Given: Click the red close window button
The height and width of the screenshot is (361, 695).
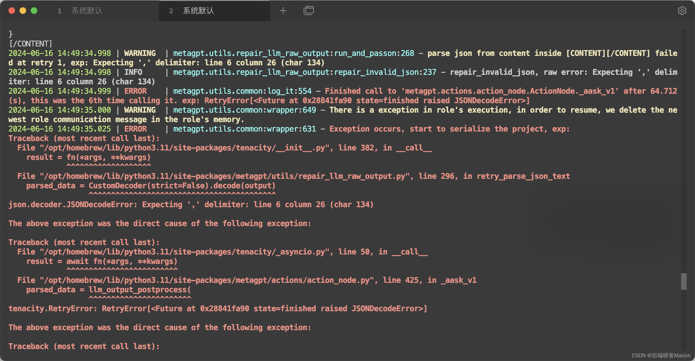Looking at the screenshot, I should coord(12,11).
